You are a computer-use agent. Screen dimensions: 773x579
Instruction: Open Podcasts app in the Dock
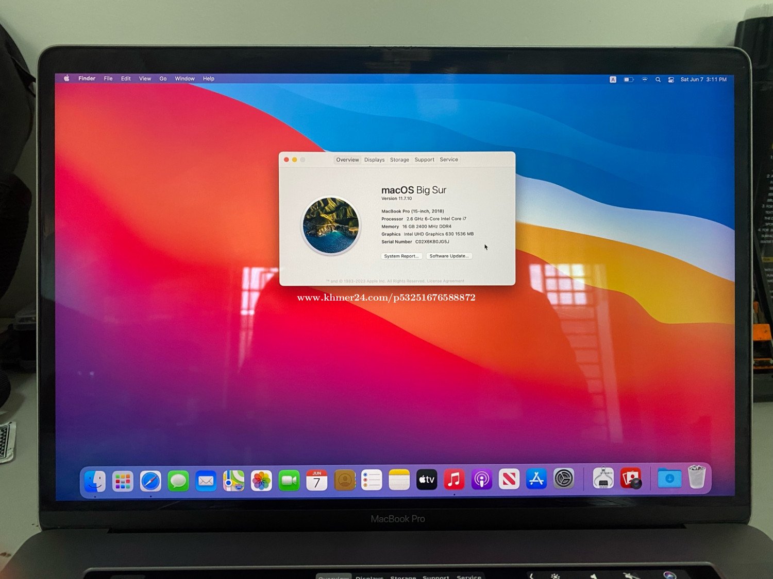coord(482,480)
